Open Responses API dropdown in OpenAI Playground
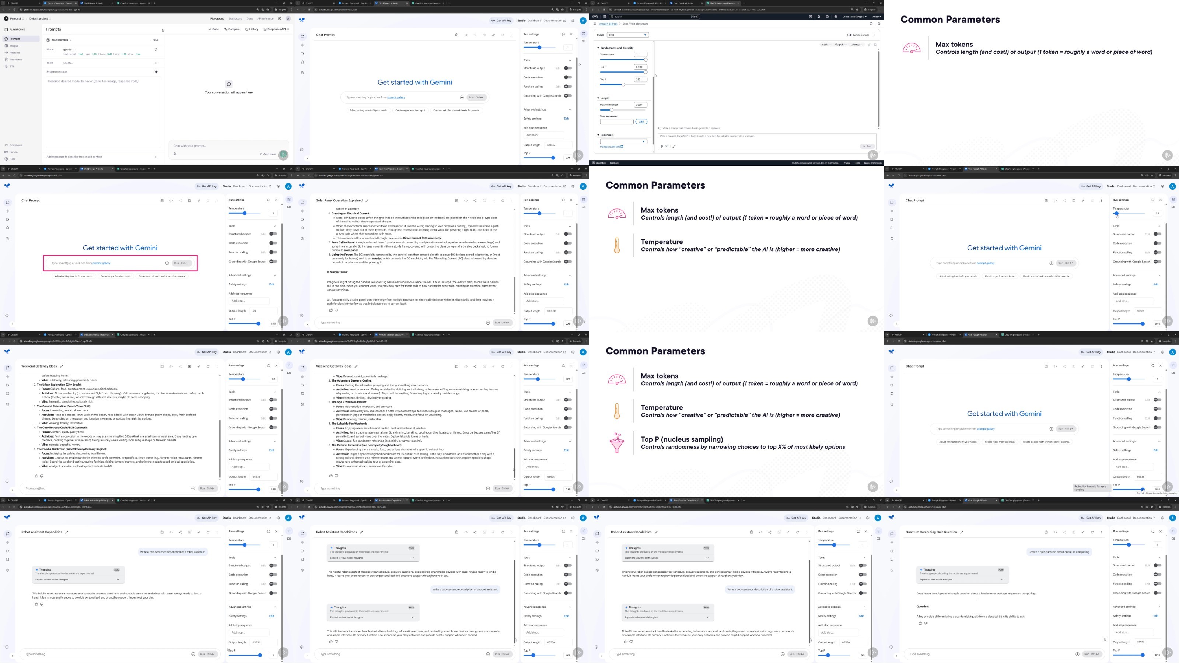Screen dimensions: 1179x663 276,29
